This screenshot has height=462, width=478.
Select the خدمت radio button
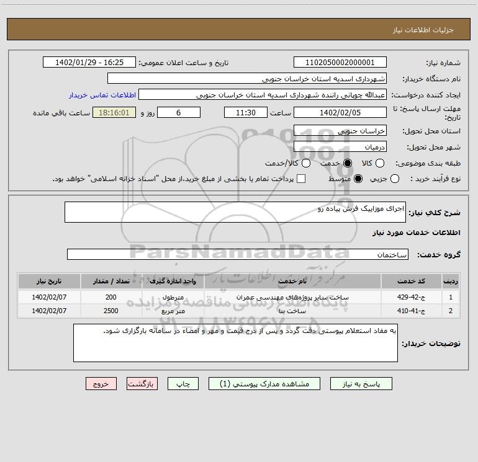click(x=348, y=163)
